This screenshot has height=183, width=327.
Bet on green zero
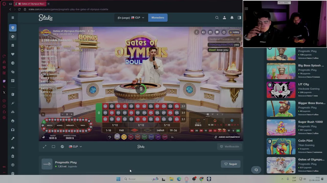(x=99, y=113)
